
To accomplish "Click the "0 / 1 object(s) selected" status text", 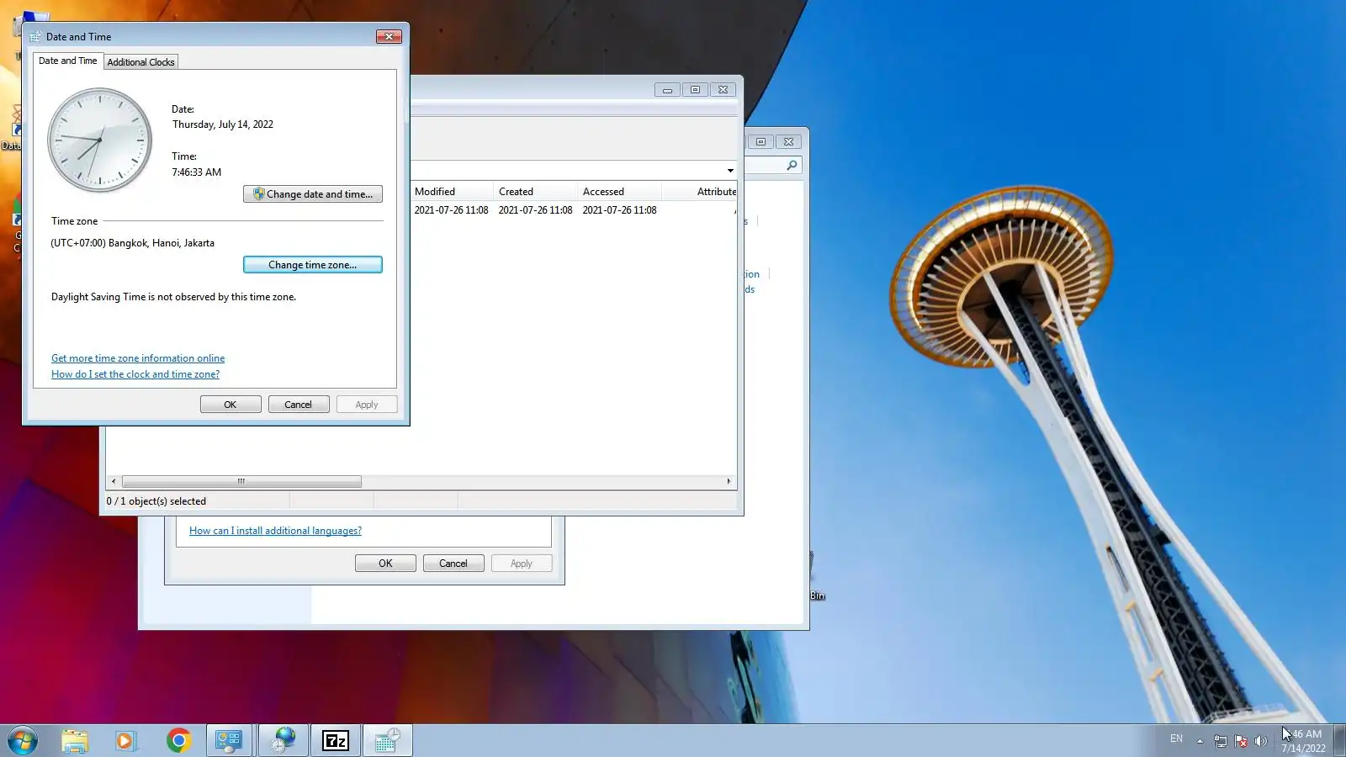I will point(156,501).
